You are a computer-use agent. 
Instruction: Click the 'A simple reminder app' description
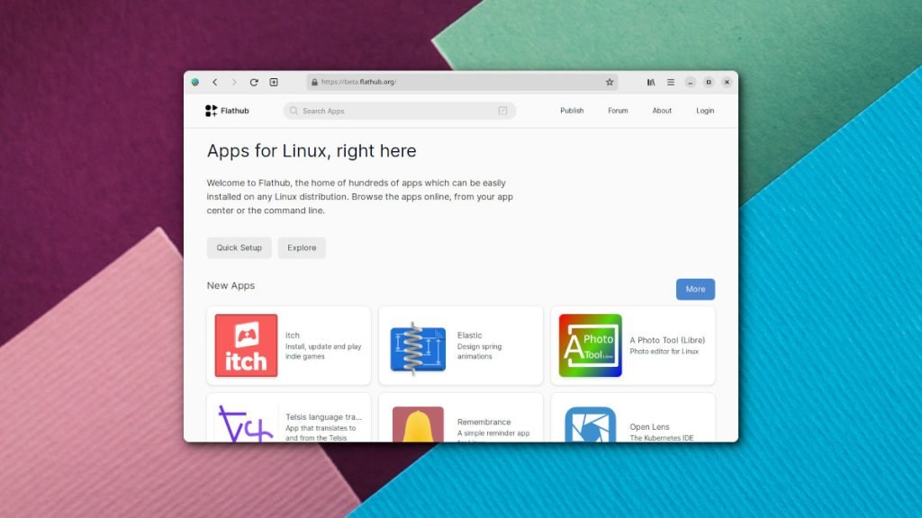click(x=493, y=433)
